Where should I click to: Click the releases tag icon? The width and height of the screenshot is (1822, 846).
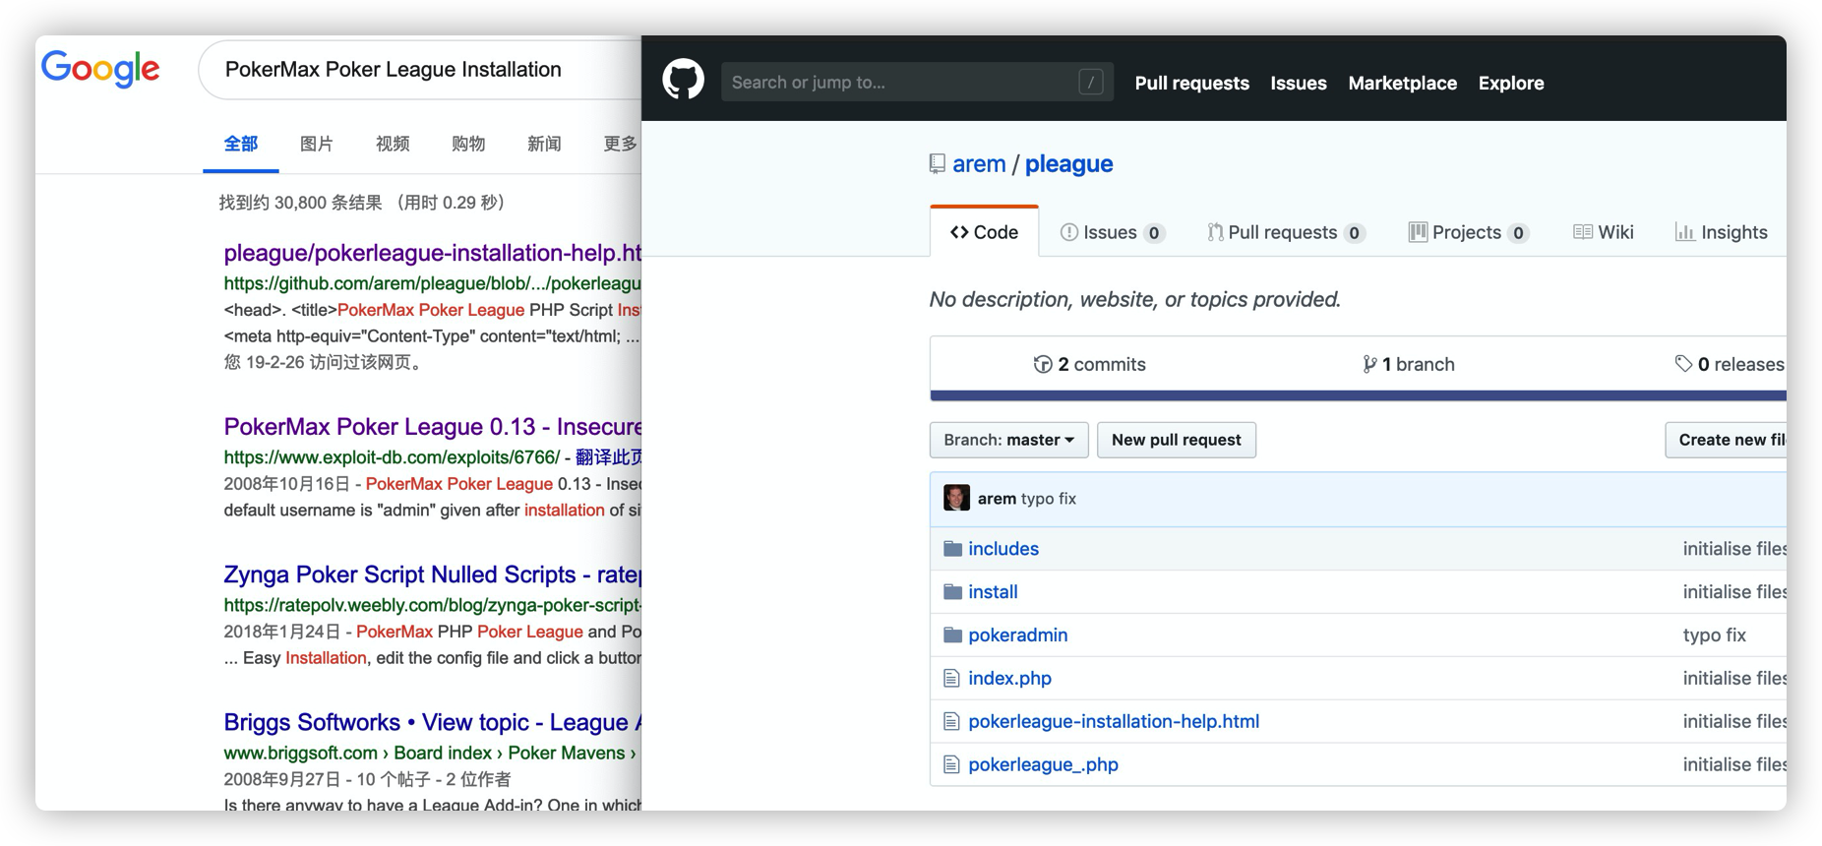tap(1683, 364)
